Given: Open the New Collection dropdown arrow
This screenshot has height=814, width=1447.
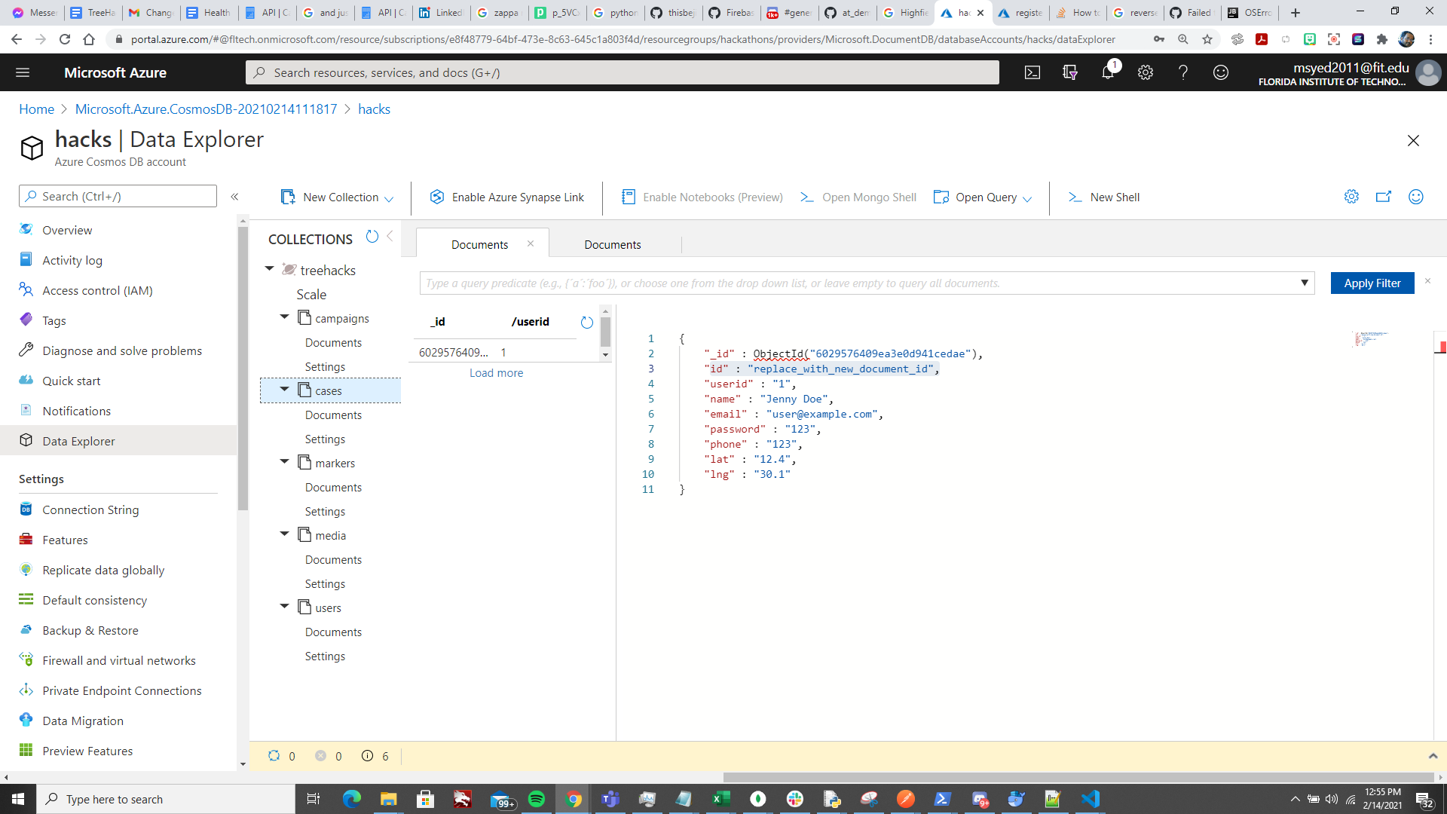Looking at the screenshot, I should pyautogui.click(x=389, y=198).
